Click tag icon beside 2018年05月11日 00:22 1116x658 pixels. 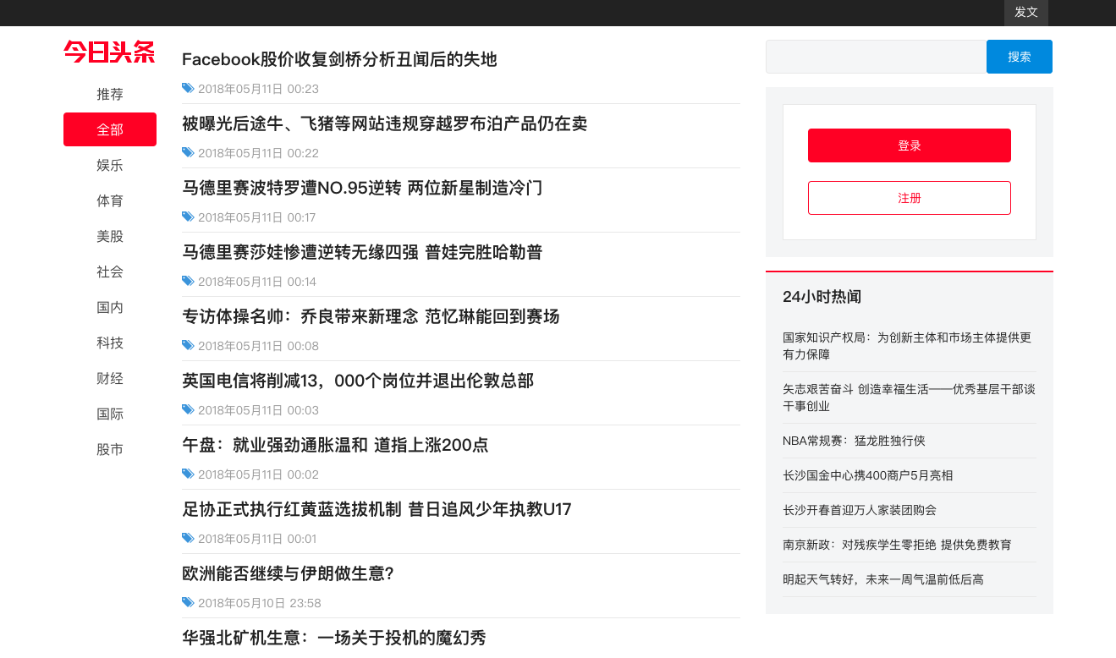188,152
